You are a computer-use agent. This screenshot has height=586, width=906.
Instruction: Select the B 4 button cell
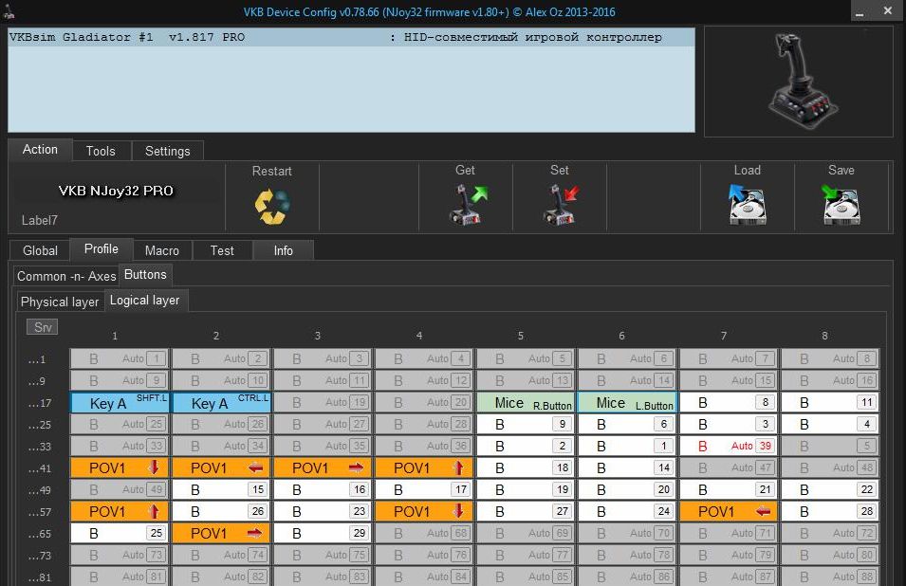(x=830, y=425)
